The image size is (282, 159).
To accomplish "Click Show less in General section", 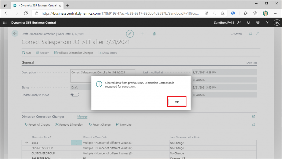I will (x=251, y=63).
